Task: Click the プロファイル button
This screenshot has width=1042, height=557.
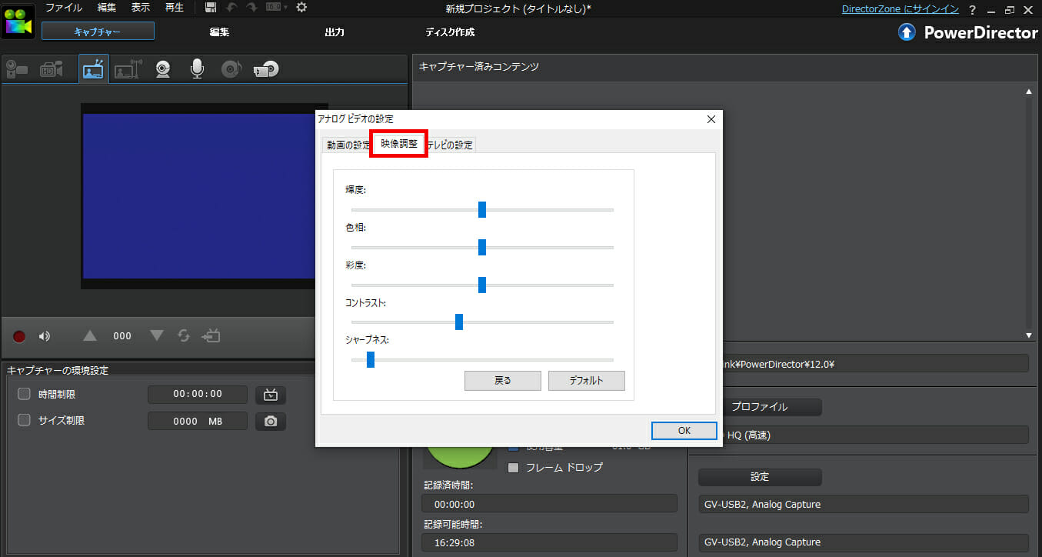Action: point(760,407)
